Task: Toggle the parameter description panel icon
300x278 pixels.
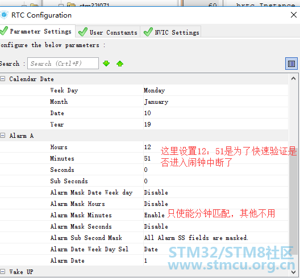Action: (x=291, y=64)
